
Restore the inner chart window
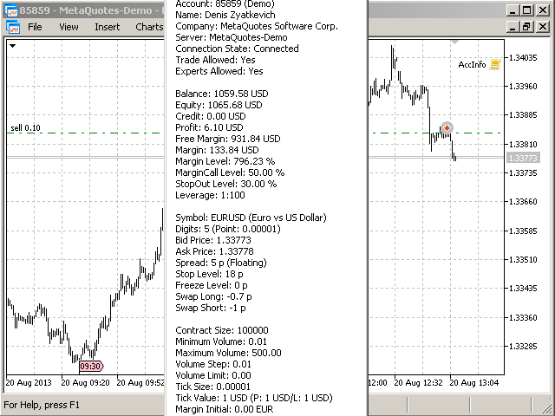click(526, 27)
